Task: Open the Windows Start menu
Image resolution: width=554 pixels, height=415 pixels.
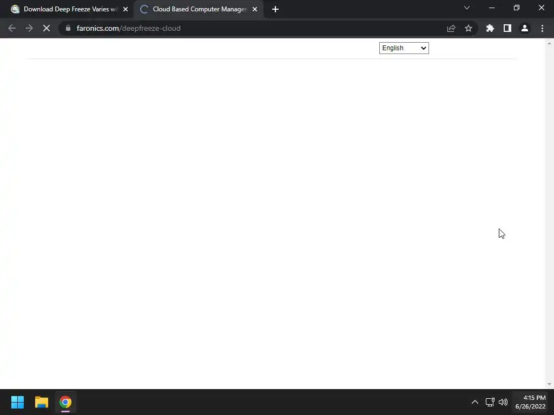Action: pos(17,402)
